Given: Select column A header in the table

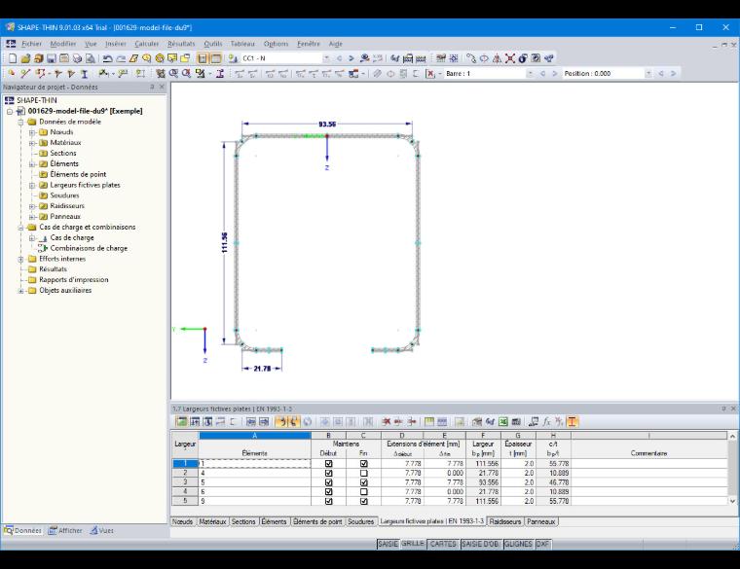Looking at the screenshot, I should coord(255,436).
